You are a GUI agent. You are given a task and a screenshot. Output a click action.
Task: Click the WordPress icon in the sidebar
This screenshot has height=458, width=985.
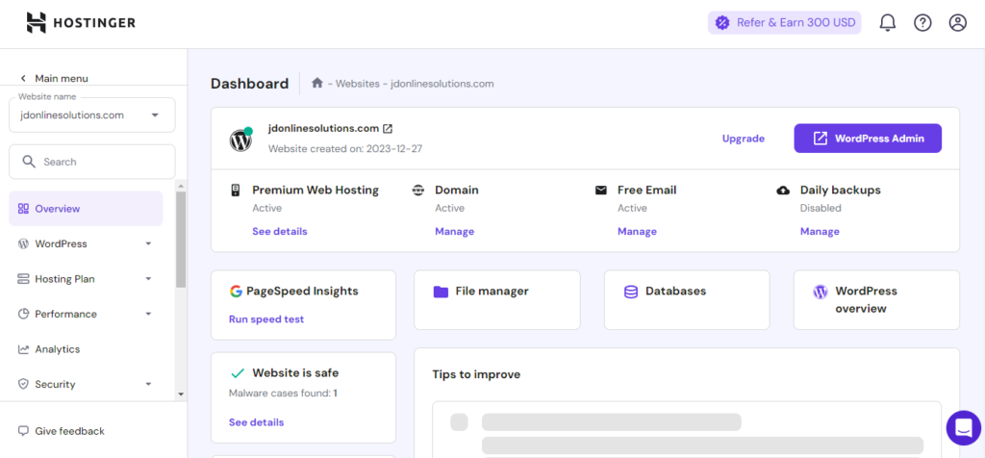click(23, 243)
